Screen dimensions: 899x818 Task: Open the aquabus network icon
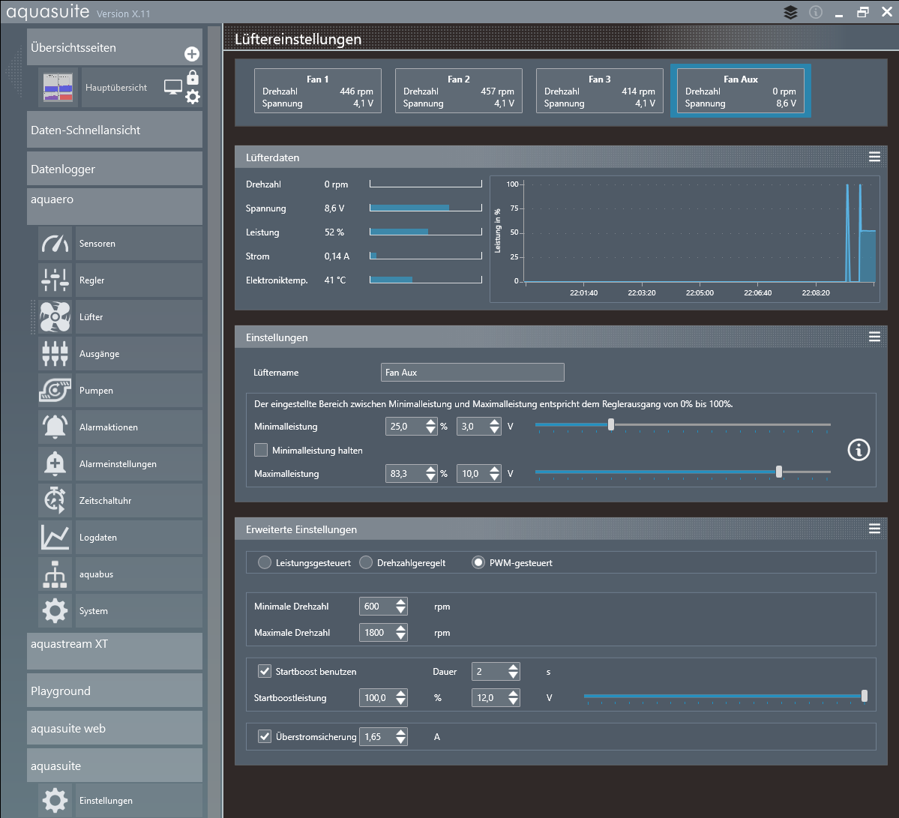click(x=55, y=574)
